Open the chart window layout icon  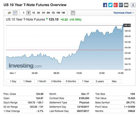[73, 13]
